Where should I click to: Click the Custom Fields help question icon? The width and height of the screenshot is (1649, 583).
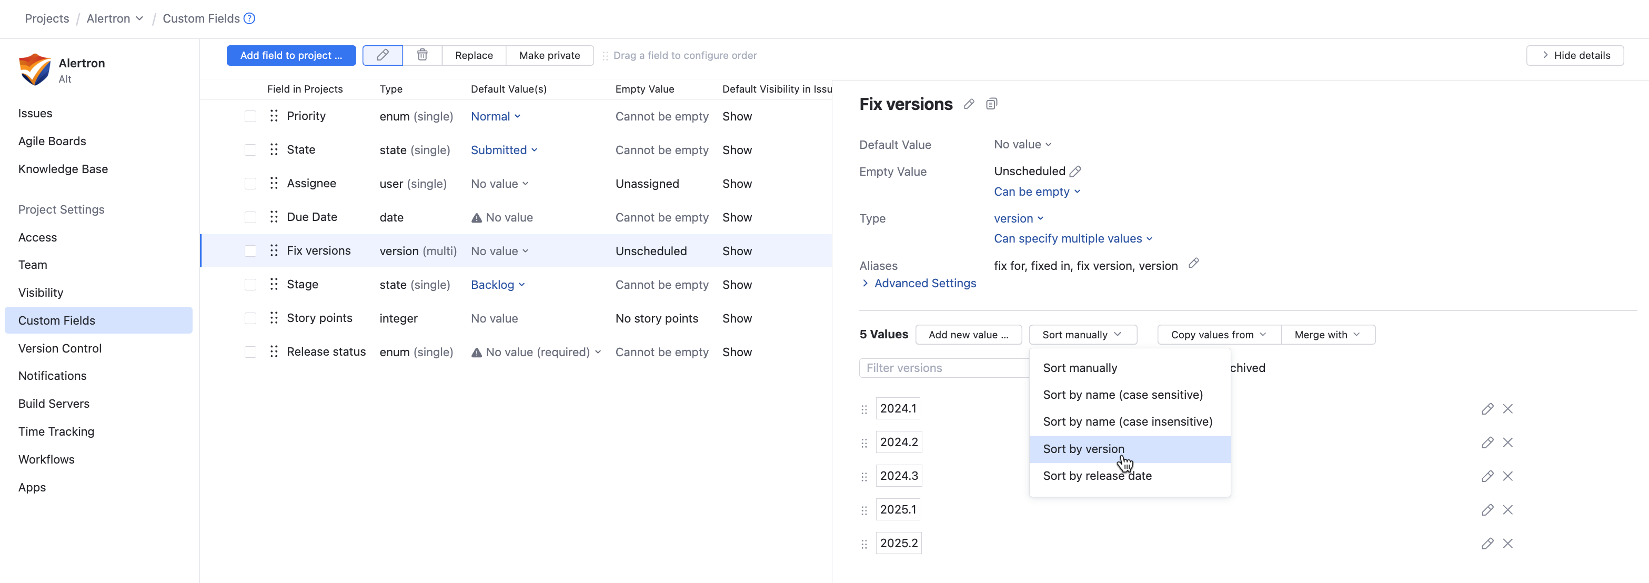pos(249,18)
